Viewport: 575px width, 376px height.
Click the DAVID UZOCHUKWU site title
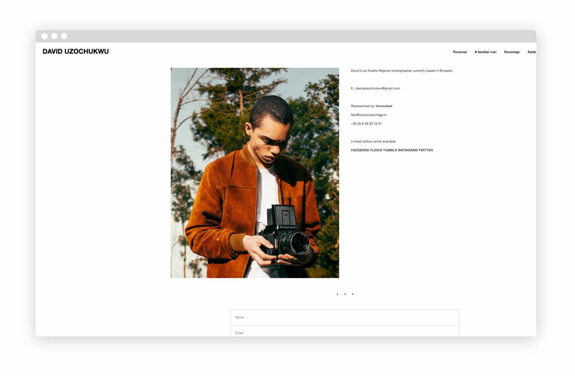pyautogui.click(x=76, y=51)
